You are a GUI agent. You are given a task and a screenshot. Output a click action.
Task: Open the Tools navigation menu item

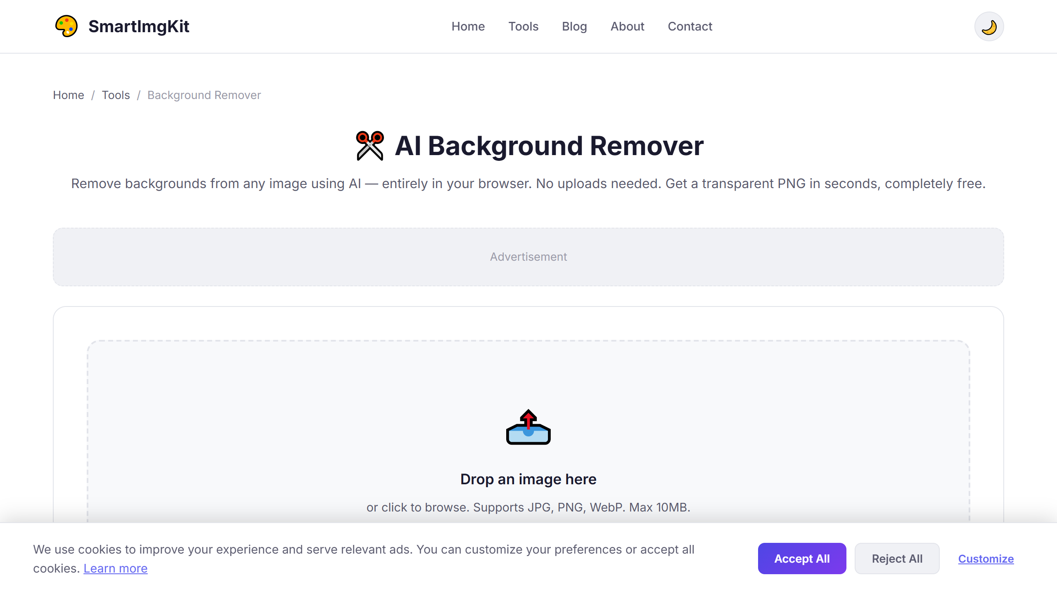point(523,26)
